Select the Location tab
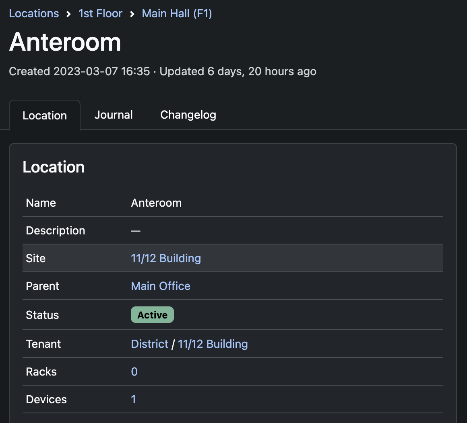The width and height of the screenshot is (467, 423). pos(44,115)
